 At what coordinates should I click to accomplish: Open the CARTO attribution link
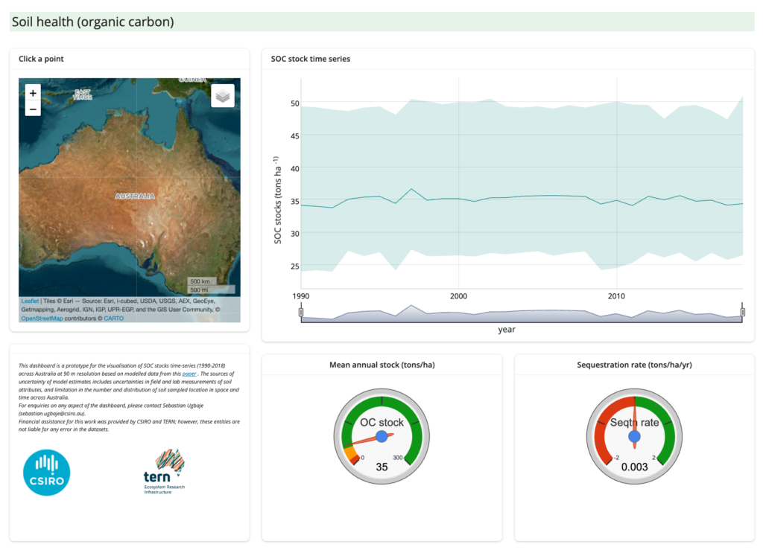pyautogui.click(x=113, y=318)
